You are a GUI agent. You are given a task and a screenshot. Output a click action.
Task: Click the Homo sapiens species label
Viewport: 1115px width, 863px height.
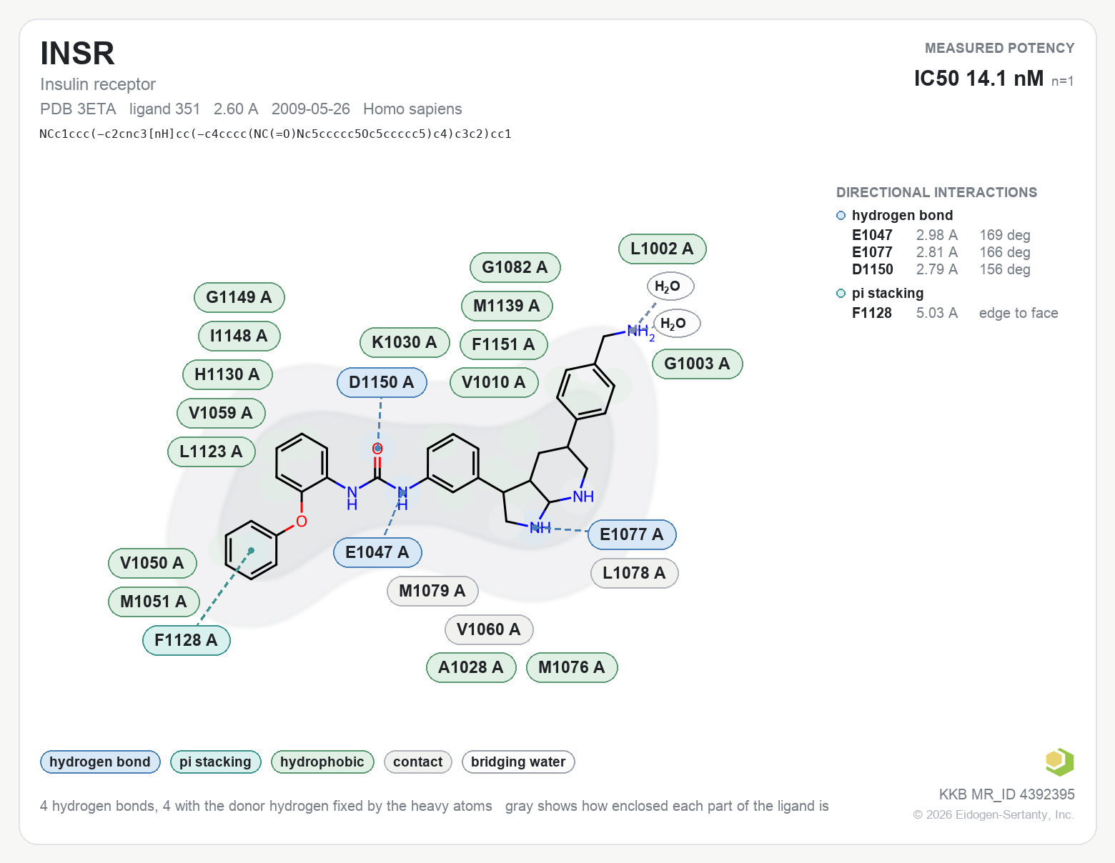point(412,109)
